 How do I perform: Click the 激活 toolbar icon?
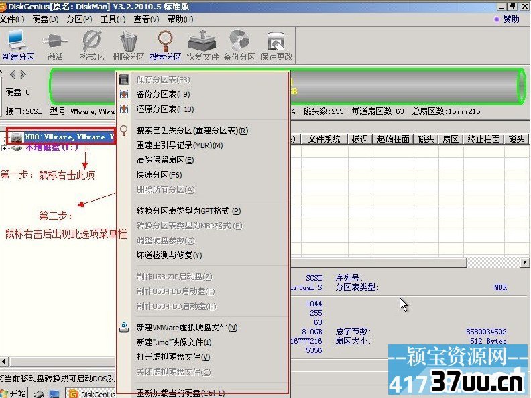click(x=54, y=46)
